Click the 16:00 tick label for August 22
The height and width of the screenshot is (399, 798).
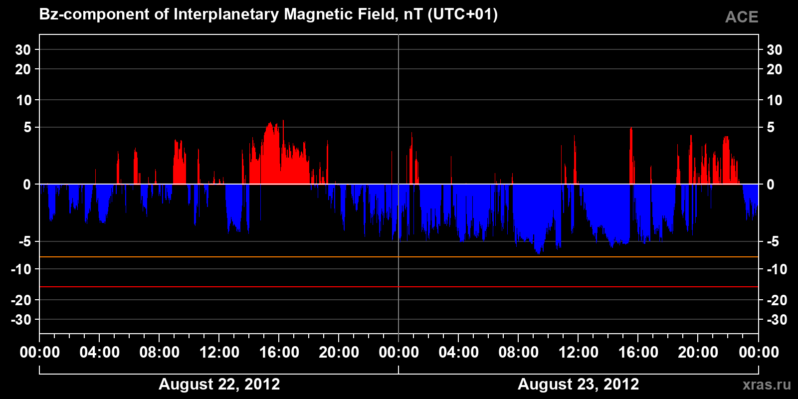[x=279, y=352]
